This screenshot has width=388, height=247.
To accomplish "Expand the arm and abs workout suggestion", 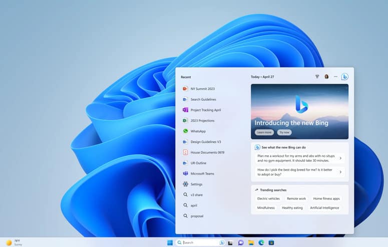I will (x=299, y=158).
